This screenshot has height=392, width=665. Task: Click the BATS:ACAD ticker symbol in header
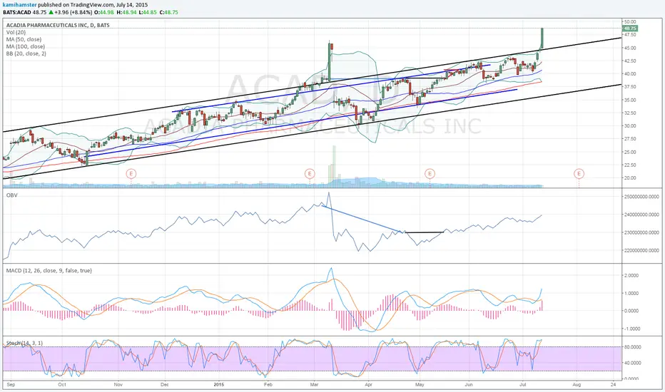(17, 12)
